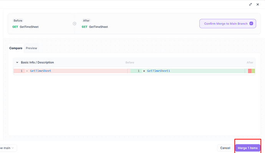Click the circled arrow between Before and After
This screenshot has height=153, width=265.
(x=75, y=23)
